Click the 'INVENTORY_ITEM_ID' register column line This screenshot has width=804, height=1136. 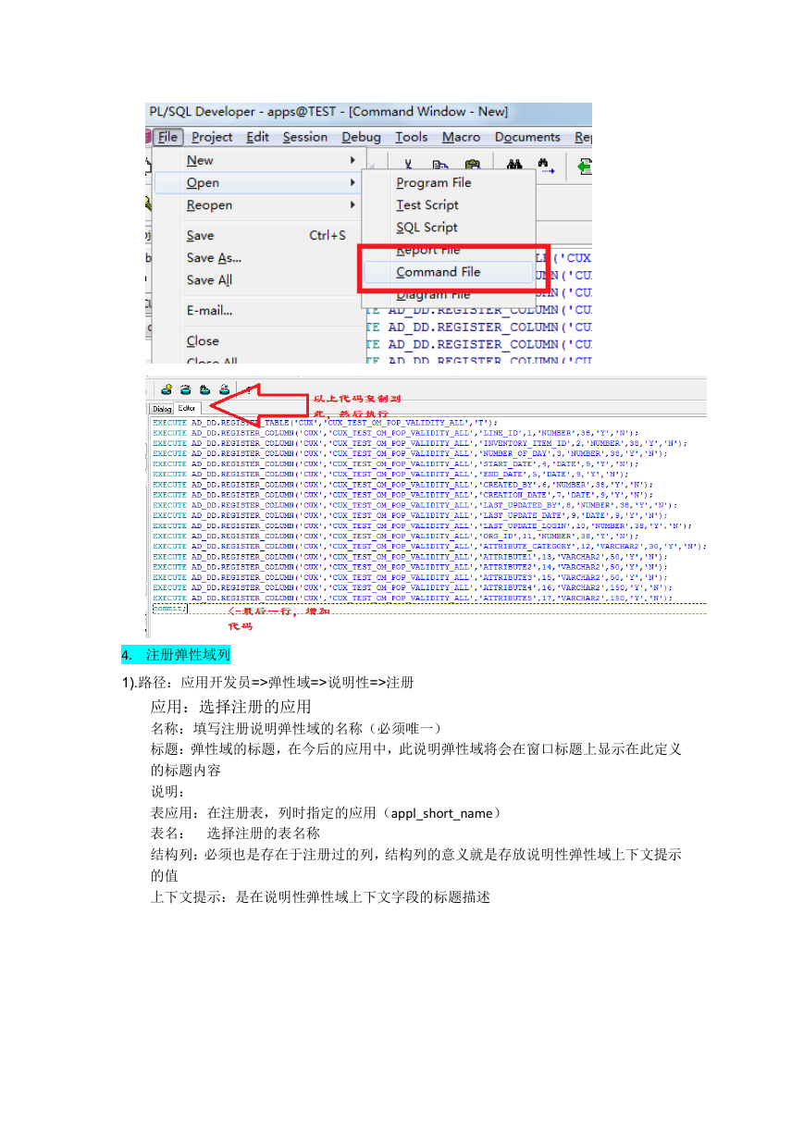point(420,443)
